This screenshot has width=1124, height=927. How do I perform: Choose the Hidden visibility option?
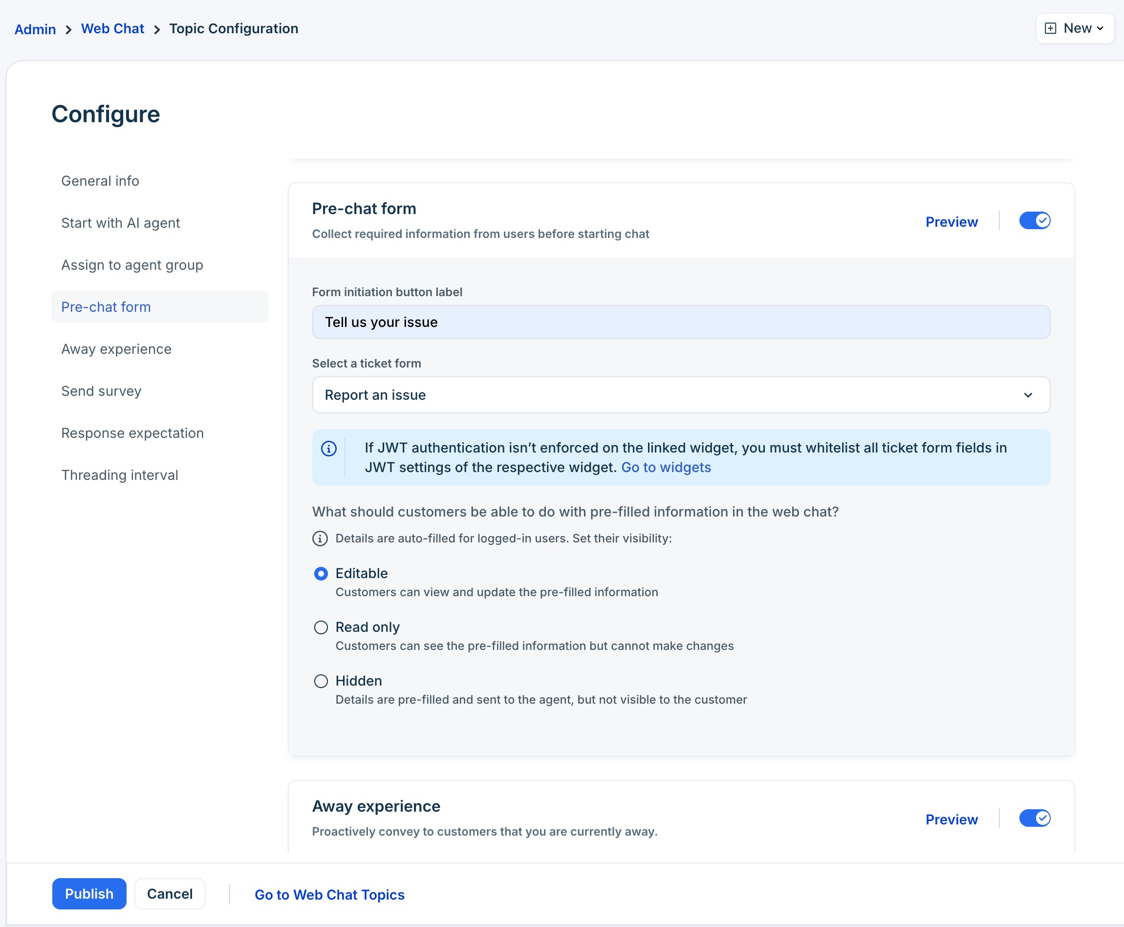click(321, 681)
